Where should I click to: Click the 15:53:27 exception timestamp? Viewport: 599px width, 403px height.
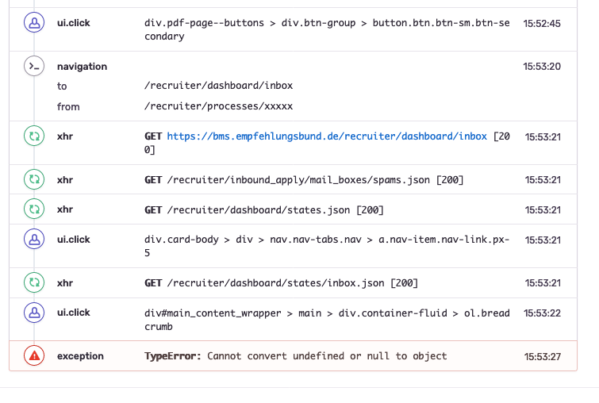click(x=543, y=357)
